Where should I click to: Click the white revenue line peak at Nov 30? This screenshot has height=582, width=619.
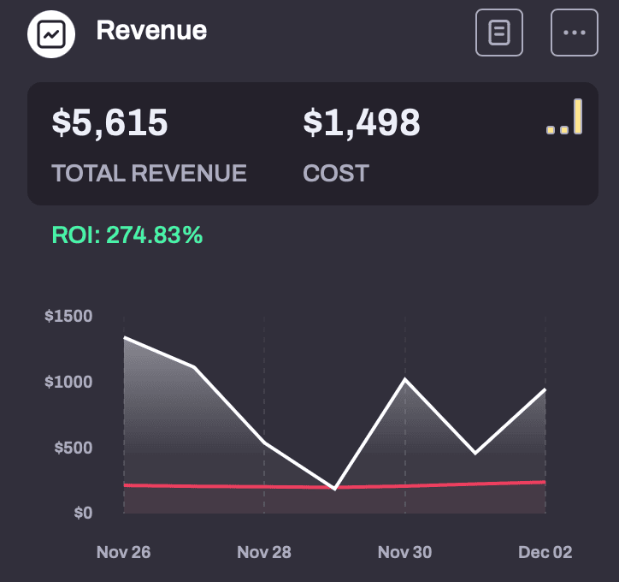[405, 379]
